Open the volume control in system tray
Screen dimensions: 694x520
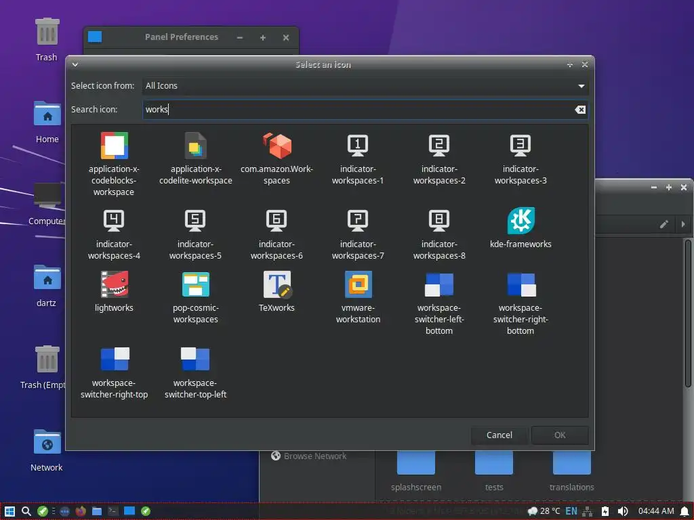tap(623, 511)
